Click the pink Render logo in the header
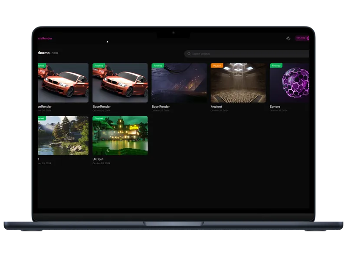Viewport: 347px width, 260px height. click(45, 38)
